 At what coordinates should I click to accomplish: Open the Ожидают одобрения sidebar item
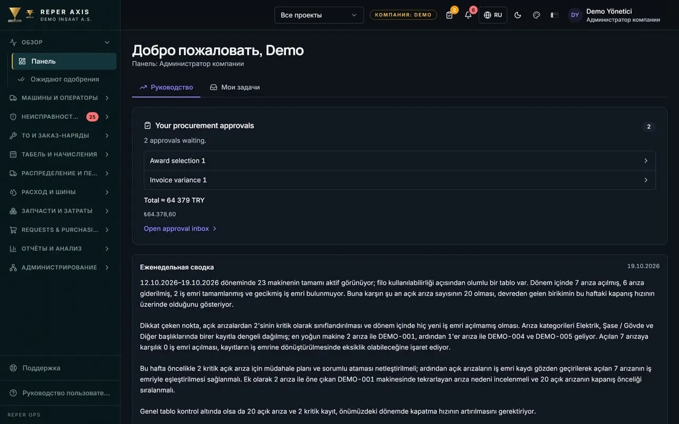click(64, 79)
